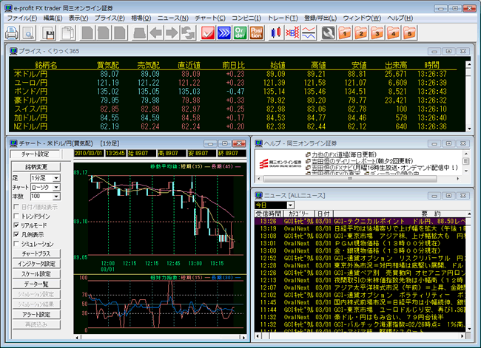Click the カテゴリー column header in news
481x348 pixels.
pos(298,214)
